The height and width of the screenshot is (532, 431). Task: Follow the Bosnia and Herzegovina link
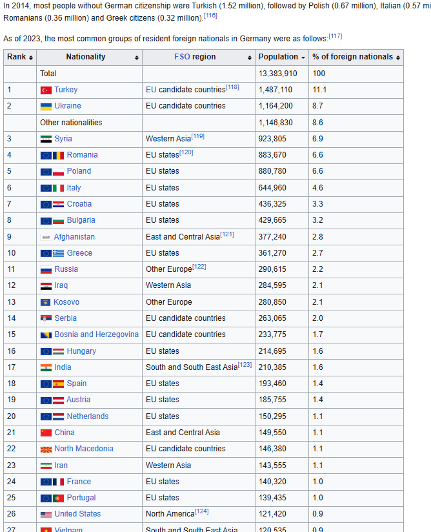pos(97,334)
